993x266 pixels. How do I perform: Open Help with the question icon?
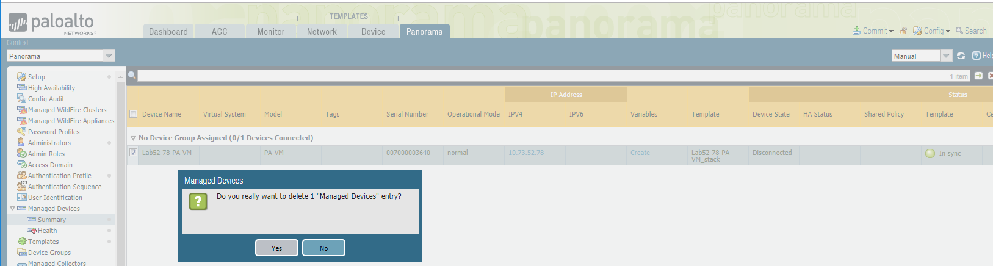click(977, 56)
